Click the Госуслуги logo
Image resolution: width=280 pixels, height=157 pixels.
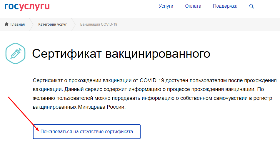click(27, 6)
